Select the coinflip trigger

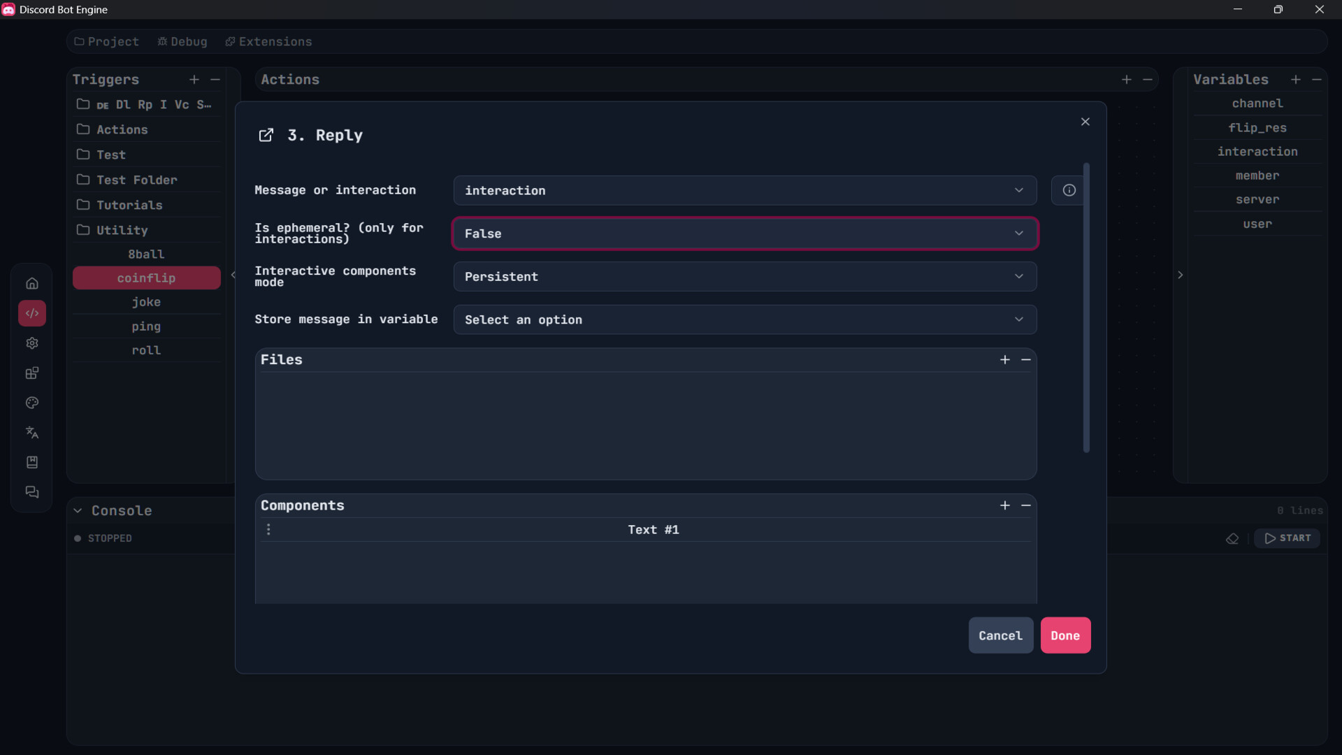click(146, 278)
